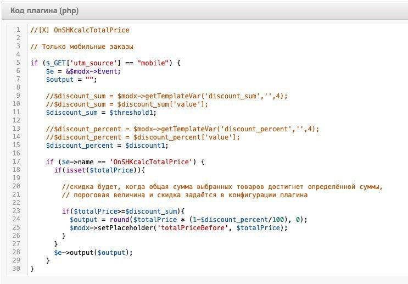Image resolution: width=408 pixels, height=284 pixels.
Task: Click the setPlaceholder('totalPriceBefore') line
Action: 178,228
